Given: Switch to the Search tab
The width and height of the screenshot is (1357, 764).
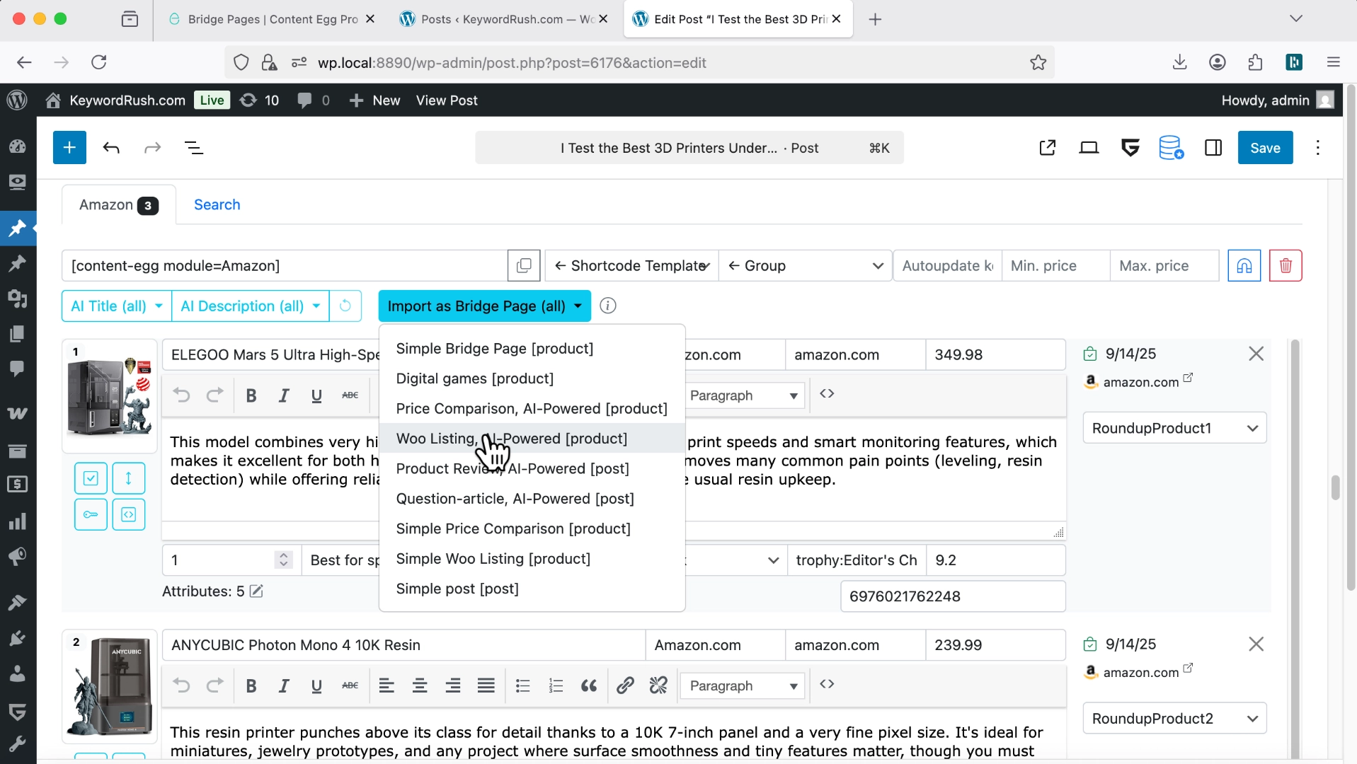Looking at the screenshot, I should pos(217,205).
